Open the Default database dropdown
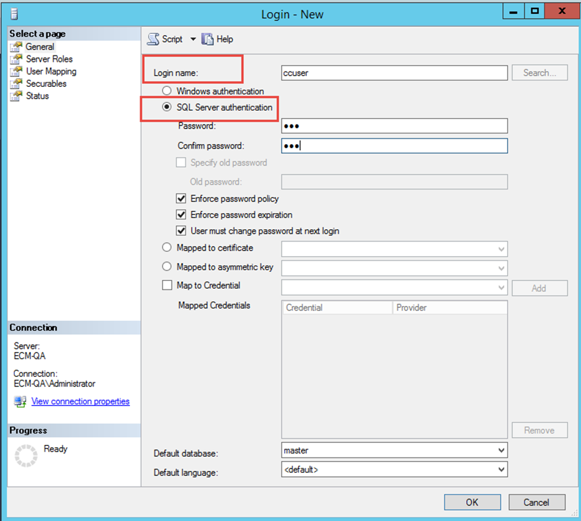Image resolution: width=581 pixels, height=521 pixels. click(x=501, y=451)
